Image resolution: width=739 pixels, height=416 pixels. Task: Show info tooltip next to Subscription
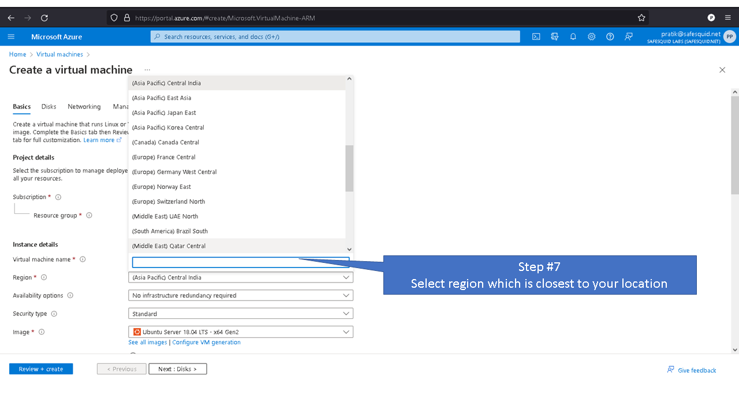pyautogui.click(x=58, y=197)
